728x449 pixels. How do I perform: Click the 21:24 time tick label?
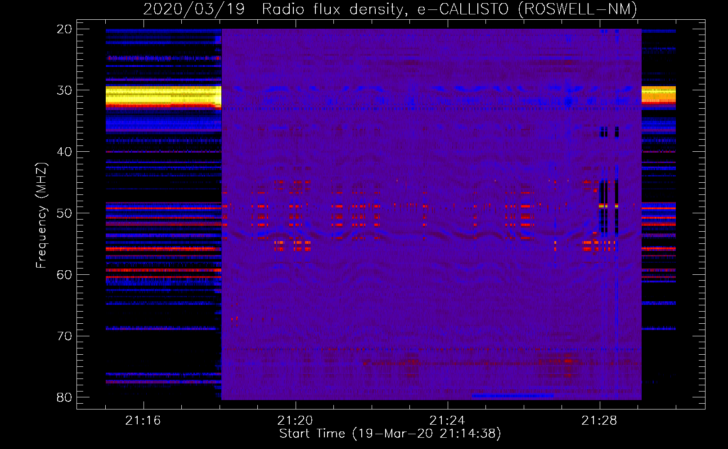click(447, 421)
